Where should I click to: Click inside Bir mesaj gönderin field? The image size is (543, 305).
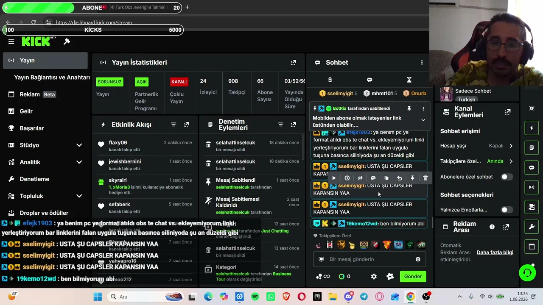click(369, 259)
